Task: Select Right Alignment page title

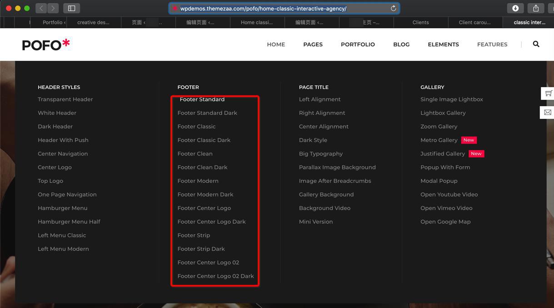Action: 322,113
